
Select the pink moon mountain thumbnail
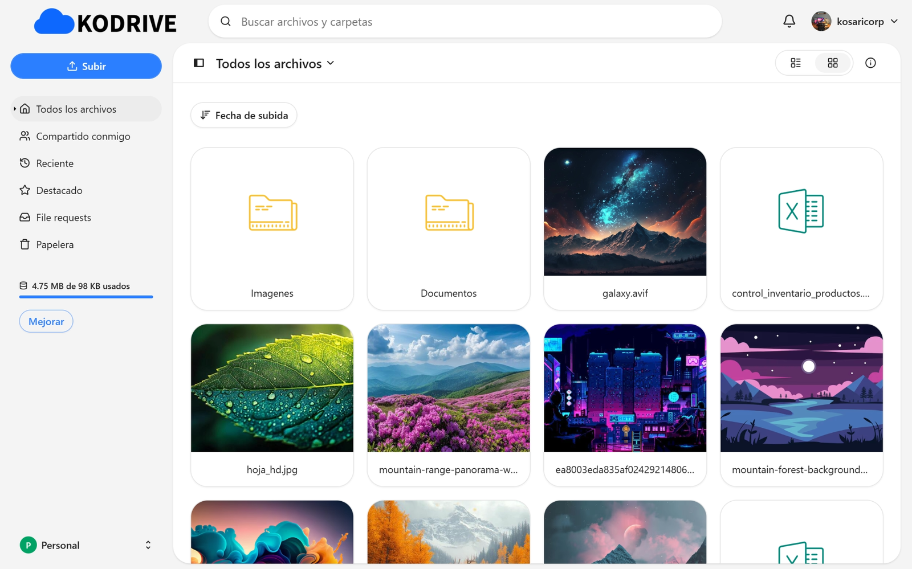pos(625,532)
